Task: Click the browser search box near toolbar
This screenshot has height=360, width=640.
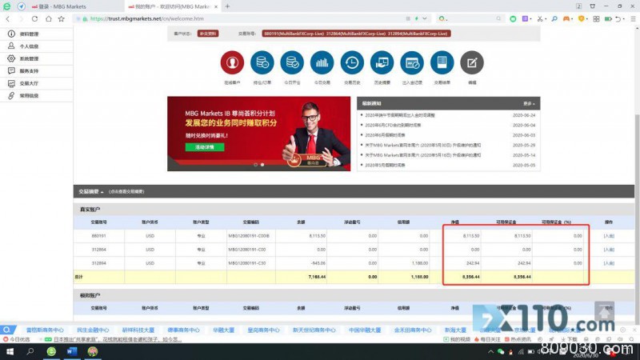Action: click(x=470, y=18)
